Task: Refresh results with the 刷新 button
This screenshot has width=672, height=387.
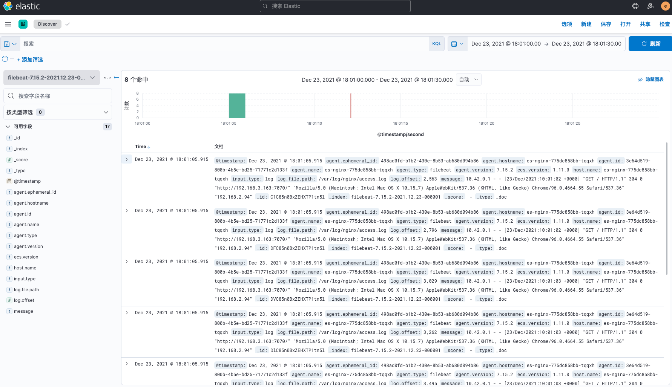Action: coord(650,44)
